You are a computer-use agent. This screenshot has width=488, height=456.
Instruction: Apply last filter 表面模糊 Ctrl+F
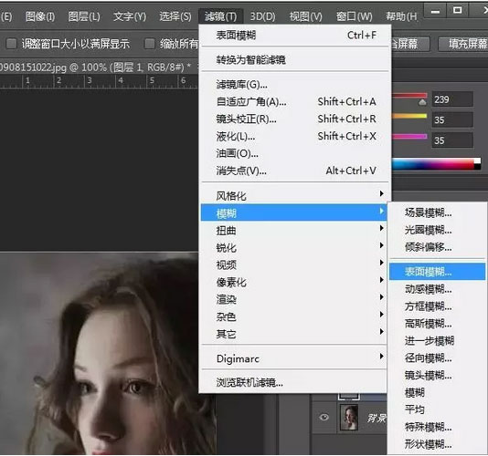click(x=295, y=36)
